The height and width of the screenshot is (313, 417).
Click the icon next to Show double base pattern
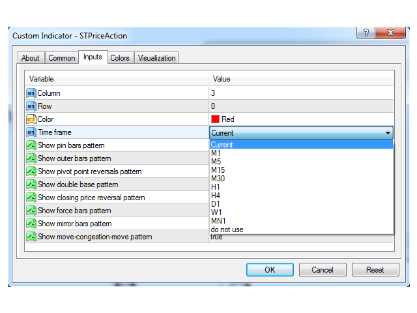[x=31, y=185]
